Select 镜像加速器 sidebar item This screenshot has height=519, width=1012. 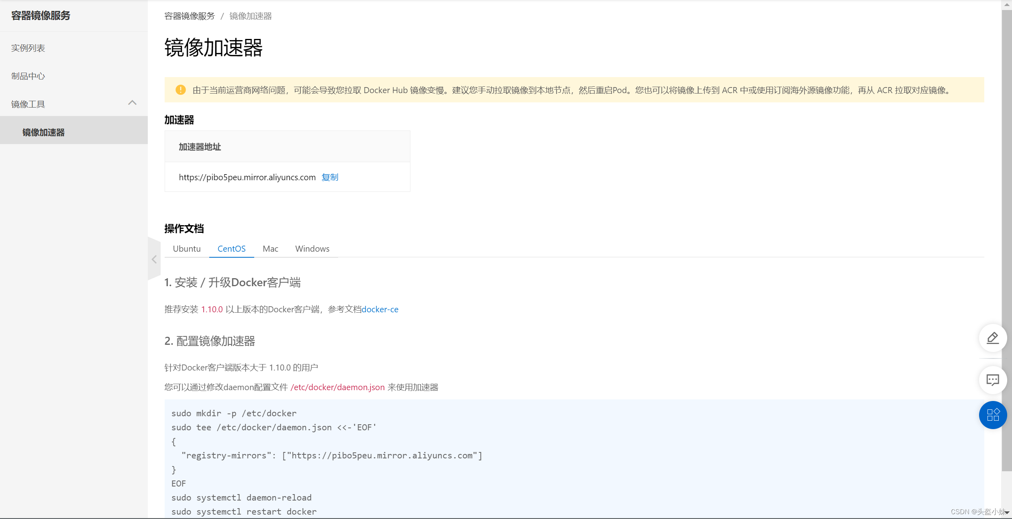point(43,132)
